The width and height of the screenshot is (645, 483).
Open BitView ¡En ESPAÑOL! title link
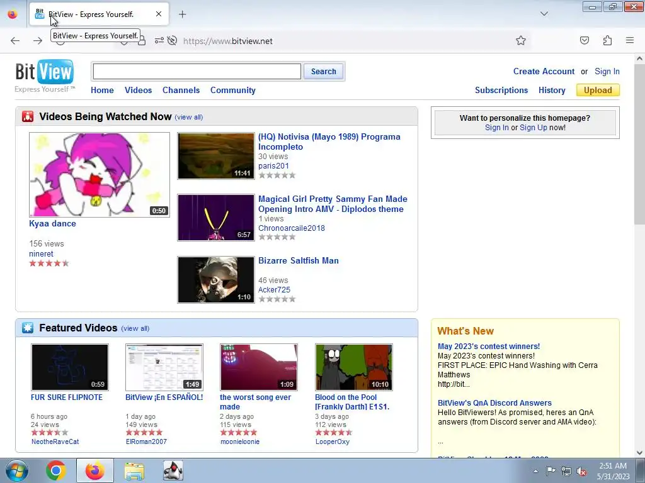tap(164, 397)
